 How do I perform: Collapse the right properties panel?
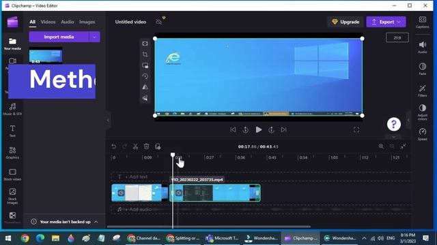(408, 120)
